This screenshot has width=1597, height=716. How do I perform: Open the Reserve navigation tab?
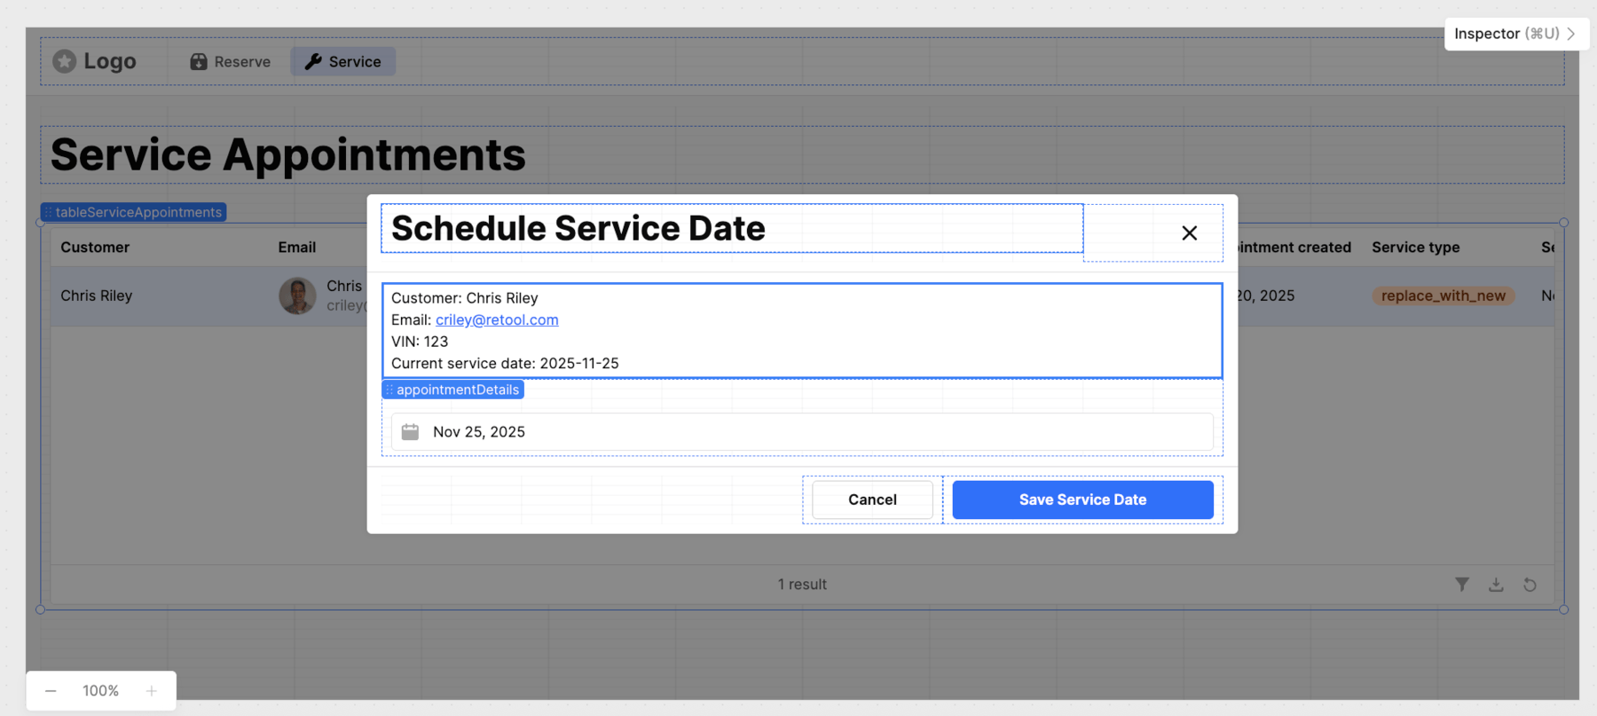(230, 61)
